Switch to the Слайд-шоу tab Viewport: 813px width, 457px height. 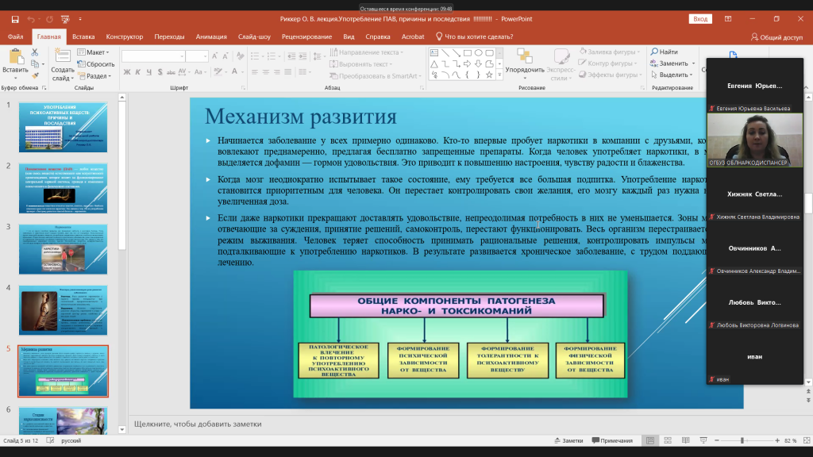click(254, 36)
